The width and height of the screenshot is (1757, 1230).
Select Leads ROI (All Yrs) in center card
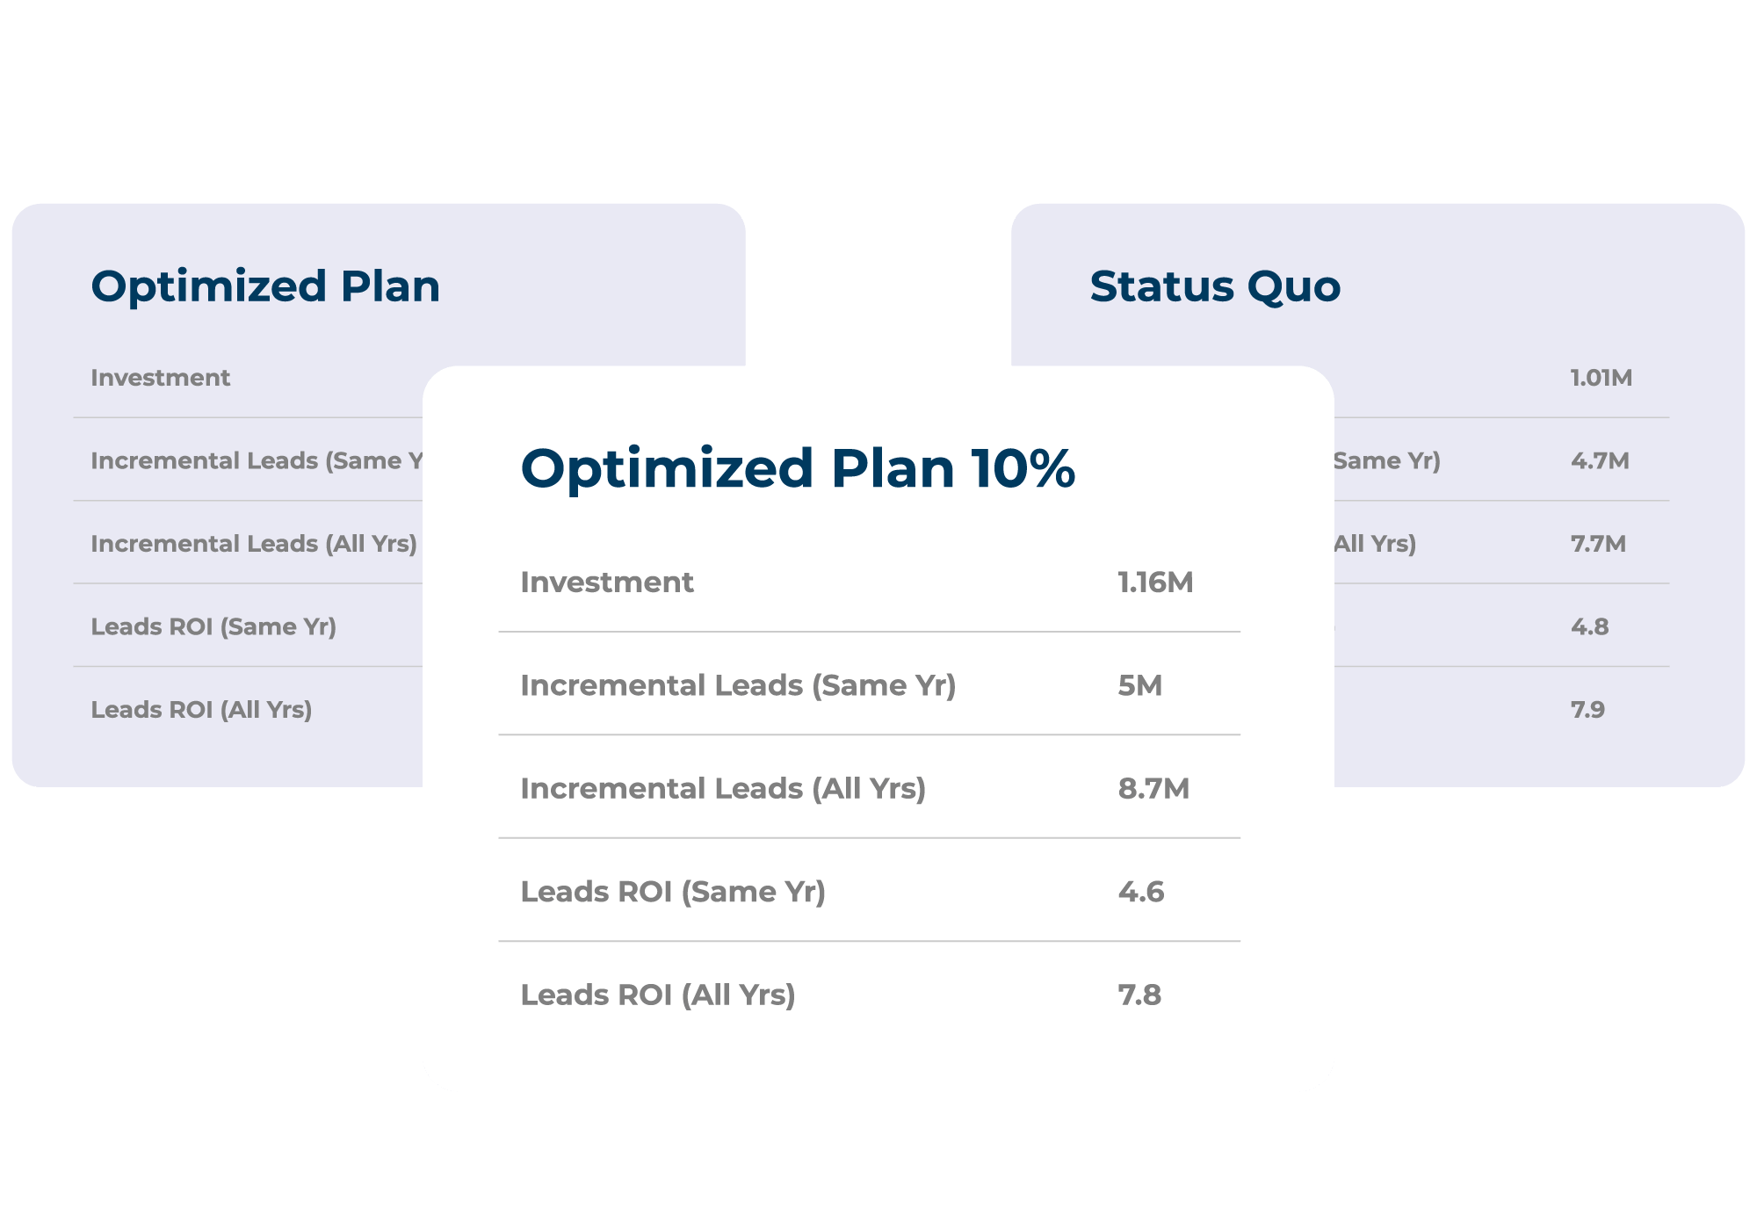[x=658, y=995]
